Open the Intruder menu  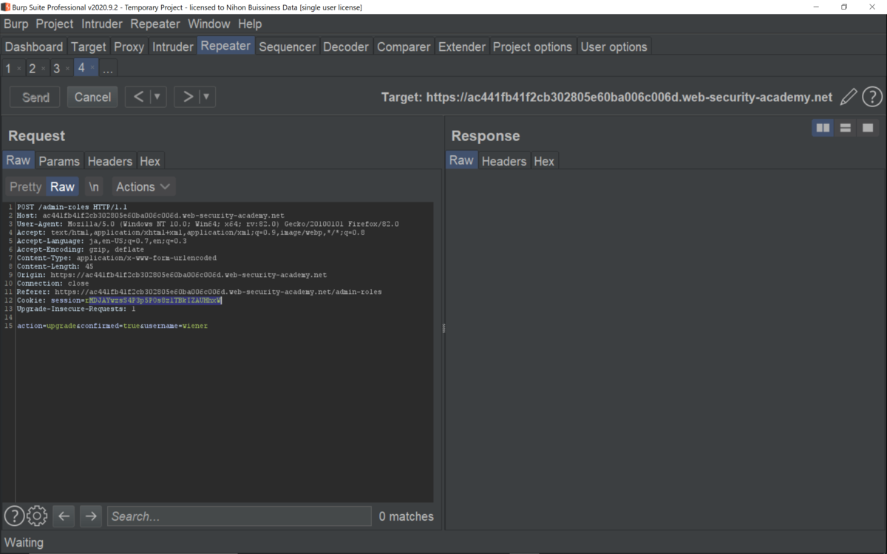pyautogui.click(x=102, y=24)
